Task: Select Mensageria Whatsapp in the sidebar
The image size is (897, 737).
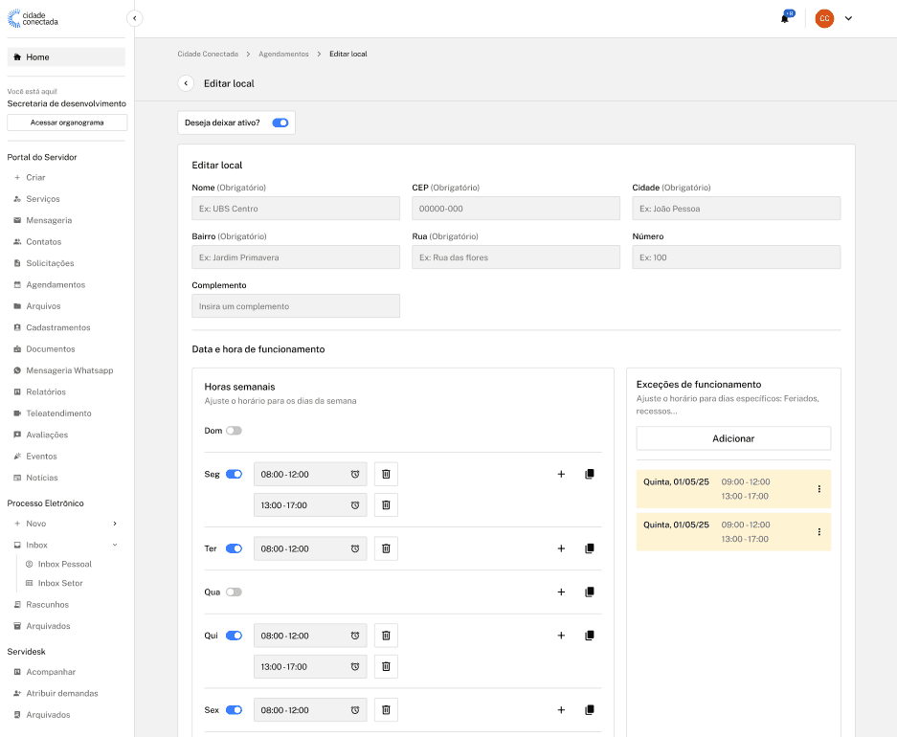Action: (x=69, y=370)
